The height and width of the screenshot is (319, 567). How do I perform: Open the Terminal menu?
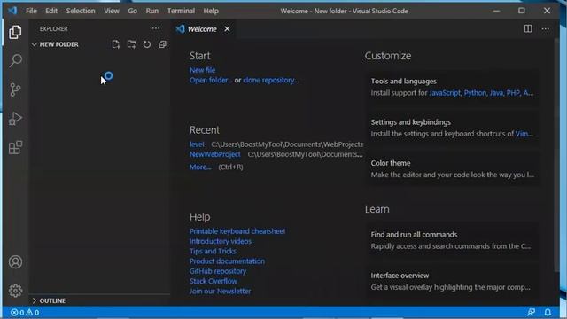181,11
